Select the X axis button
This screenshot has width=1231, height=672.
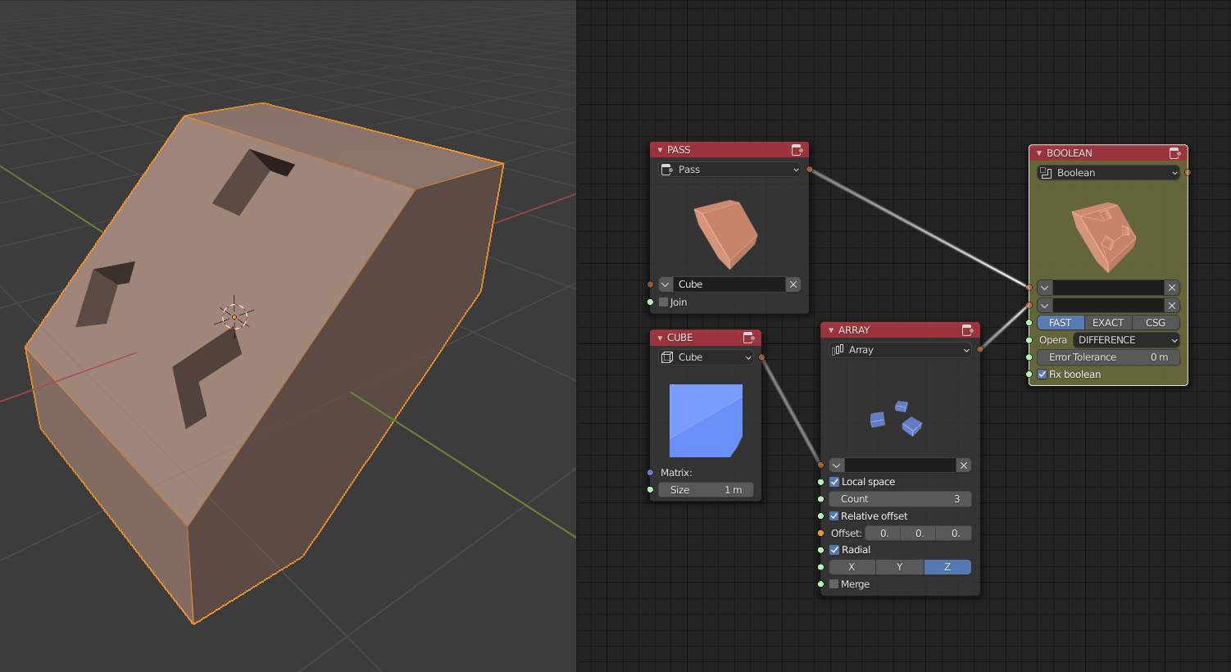point(852,567)
